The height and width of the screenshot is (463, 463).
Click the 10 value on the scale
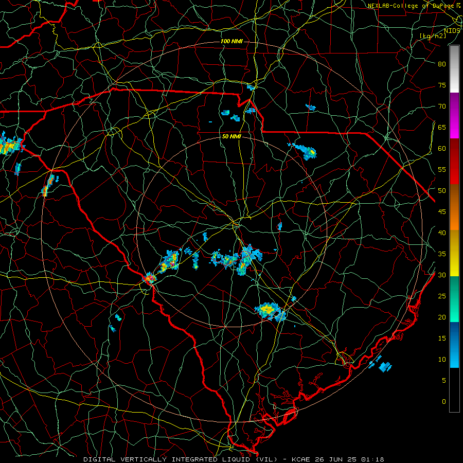pyautogui.click(x=442, y=360)
